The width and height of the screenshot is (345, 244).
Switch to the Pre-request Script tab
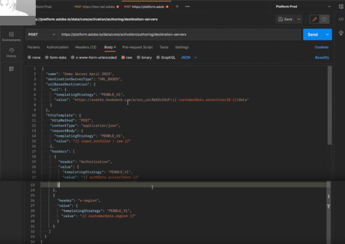[x=137, y=47]
